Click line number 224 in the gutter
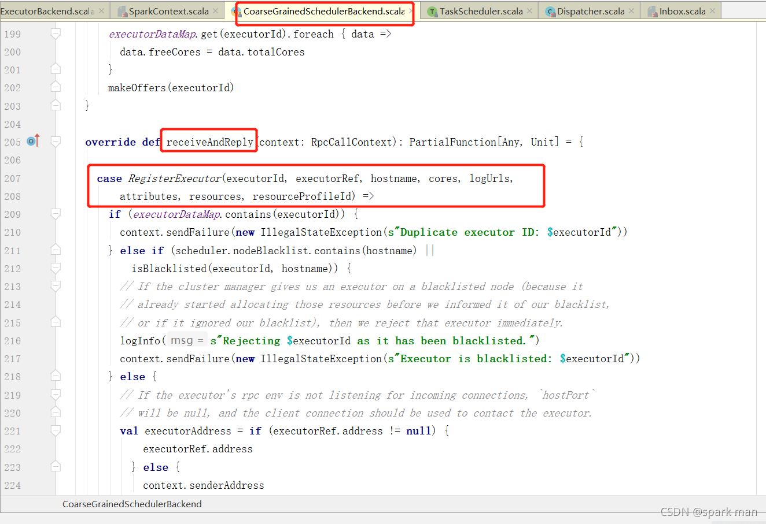766x524 pixels. tap(12, 485)
